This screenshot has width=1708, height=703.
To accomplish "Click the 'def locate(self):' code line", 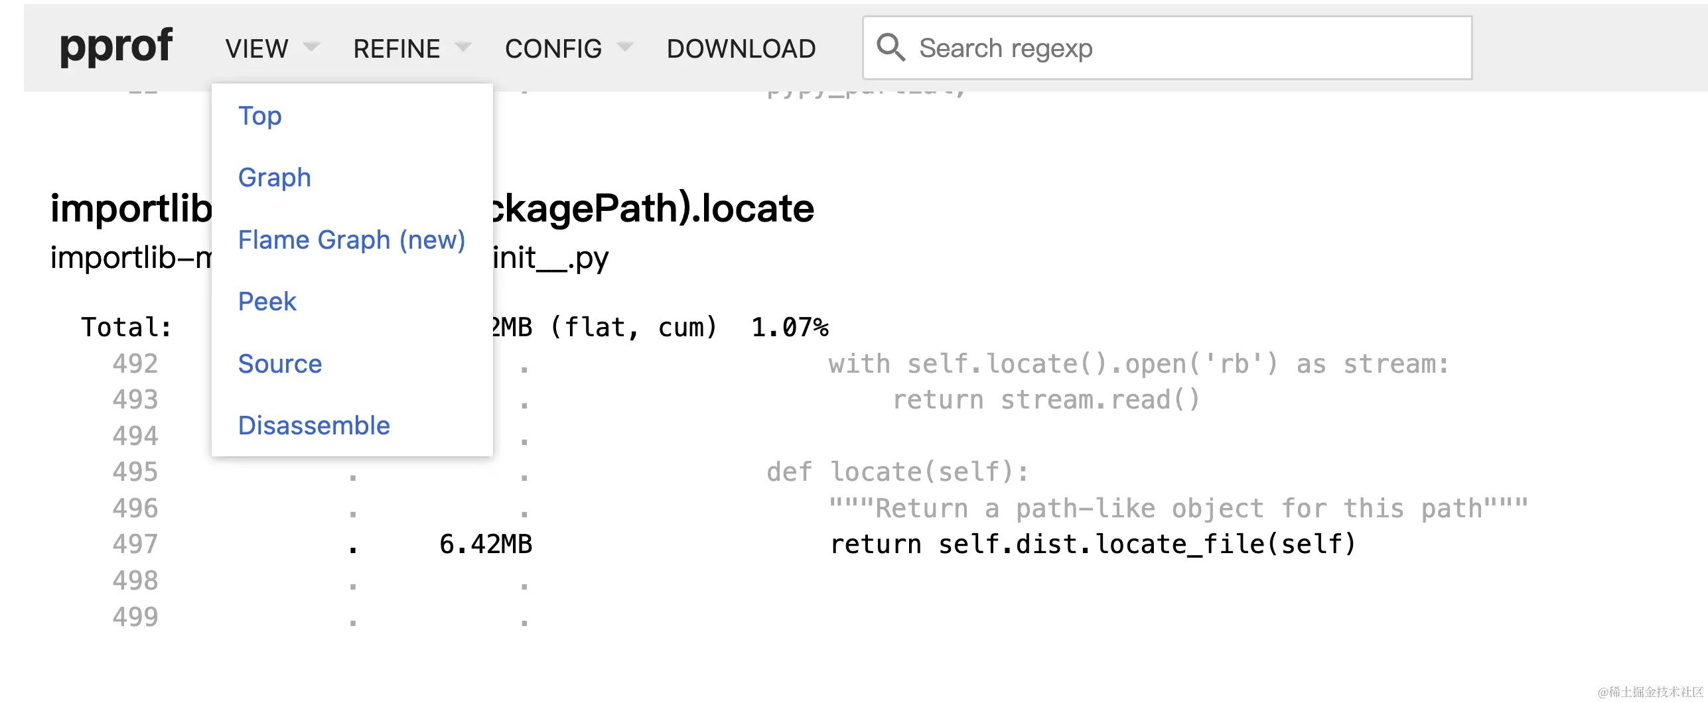I will click(898, 472).
